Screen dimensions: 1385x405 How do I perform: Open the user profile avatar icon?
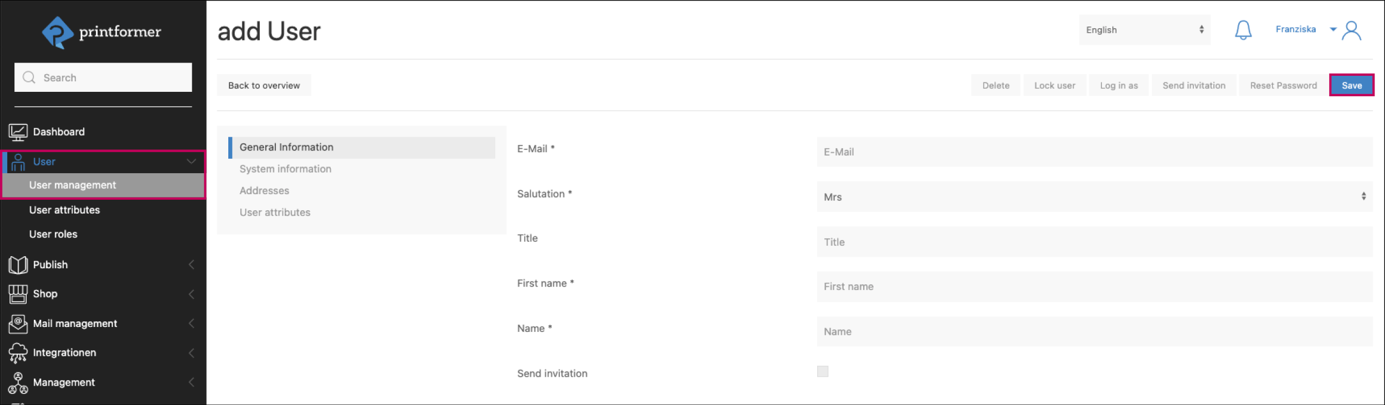(x=1351, y=31)
